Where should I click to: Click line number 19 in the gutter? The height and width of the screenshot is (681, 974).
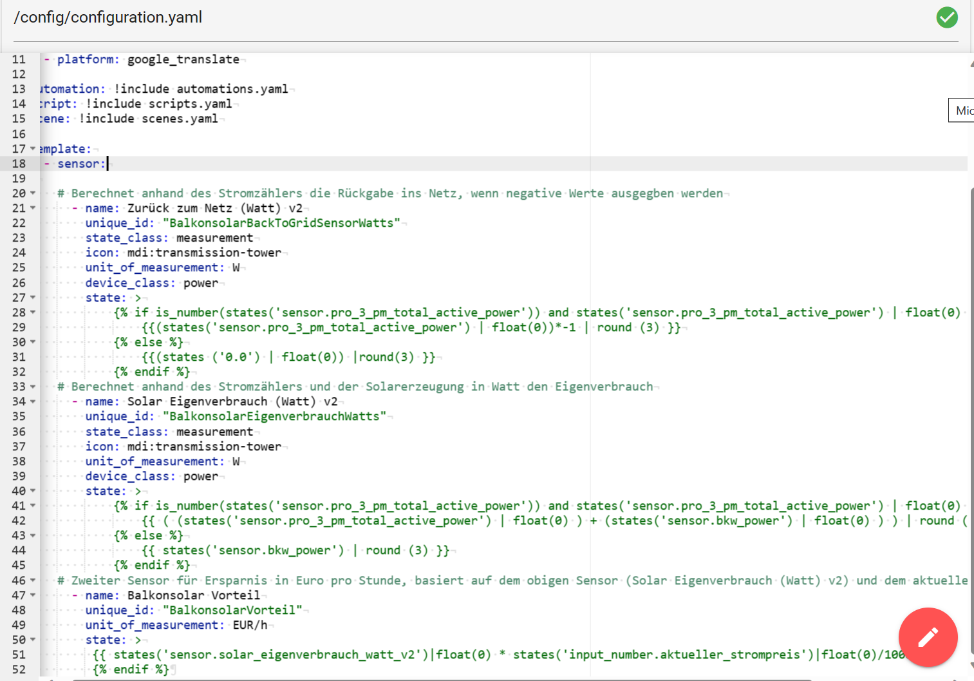point(19,178)
